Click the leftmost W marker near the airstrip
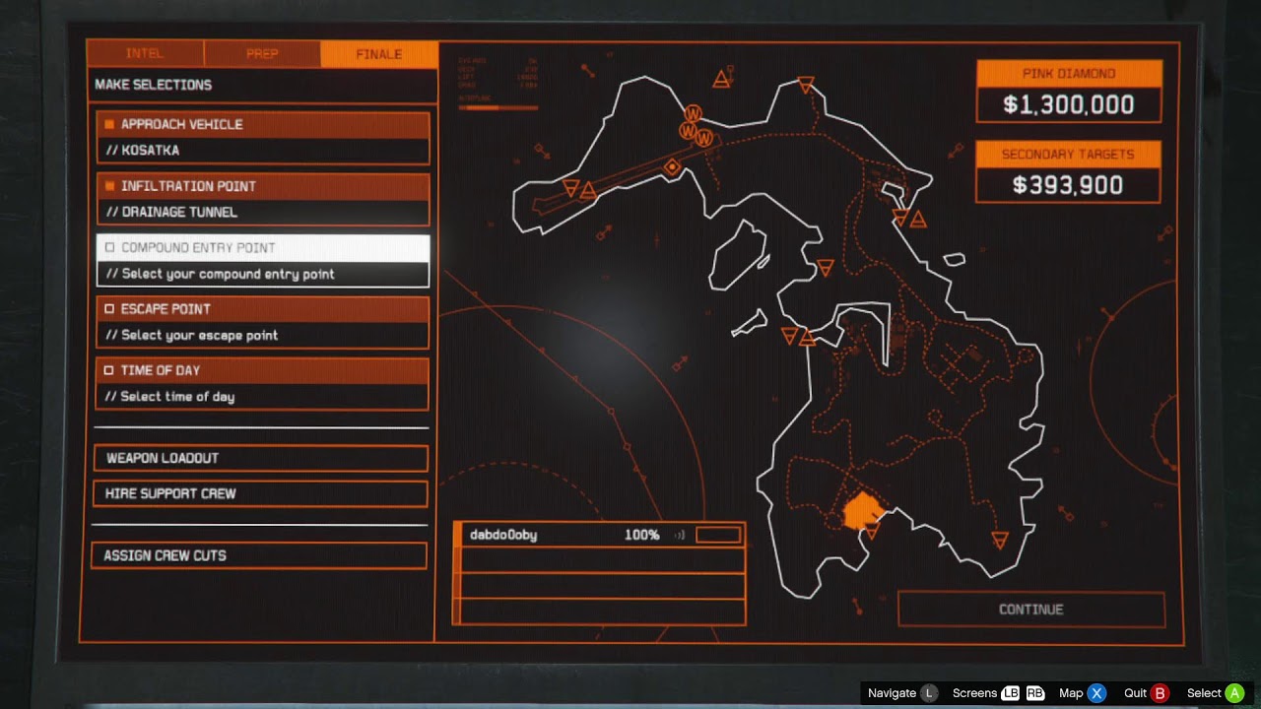The width and height of the screenshot is (1261, 709). pyautogui.click(x=687, y=130)
